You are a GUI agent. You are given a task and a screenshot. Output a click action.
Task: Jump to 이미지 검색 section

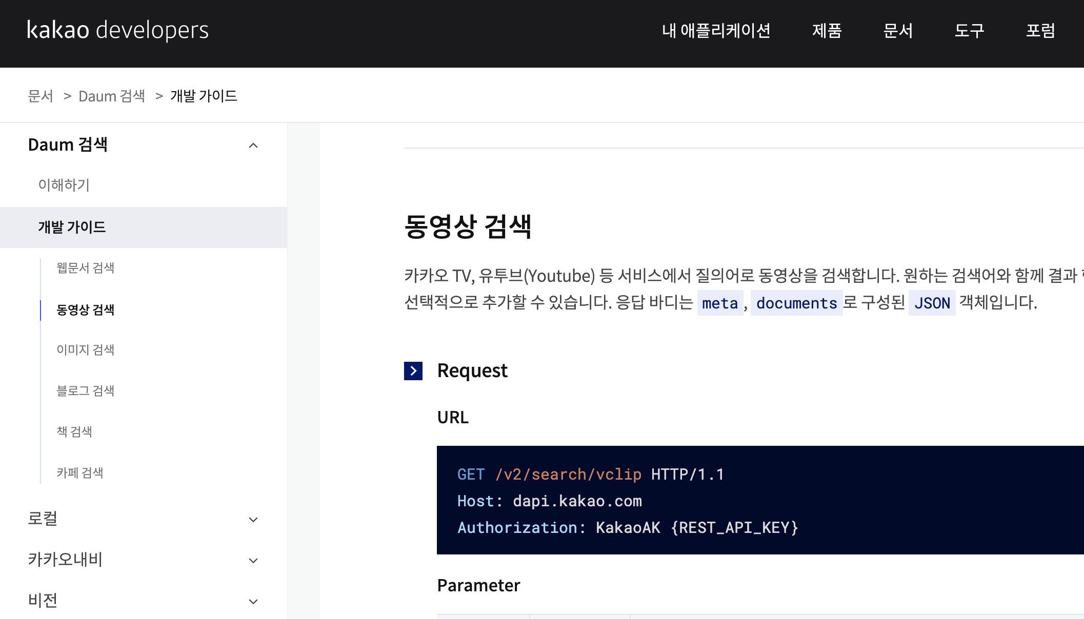[x=85, y=350]
